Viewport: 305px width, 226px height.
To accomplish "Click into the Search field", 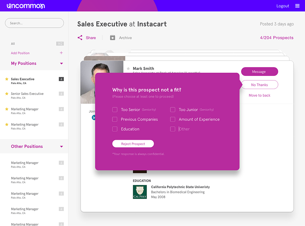I will point(34,23).
